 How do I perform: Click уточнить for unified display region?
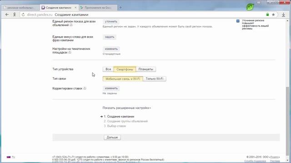click(111, 21)
